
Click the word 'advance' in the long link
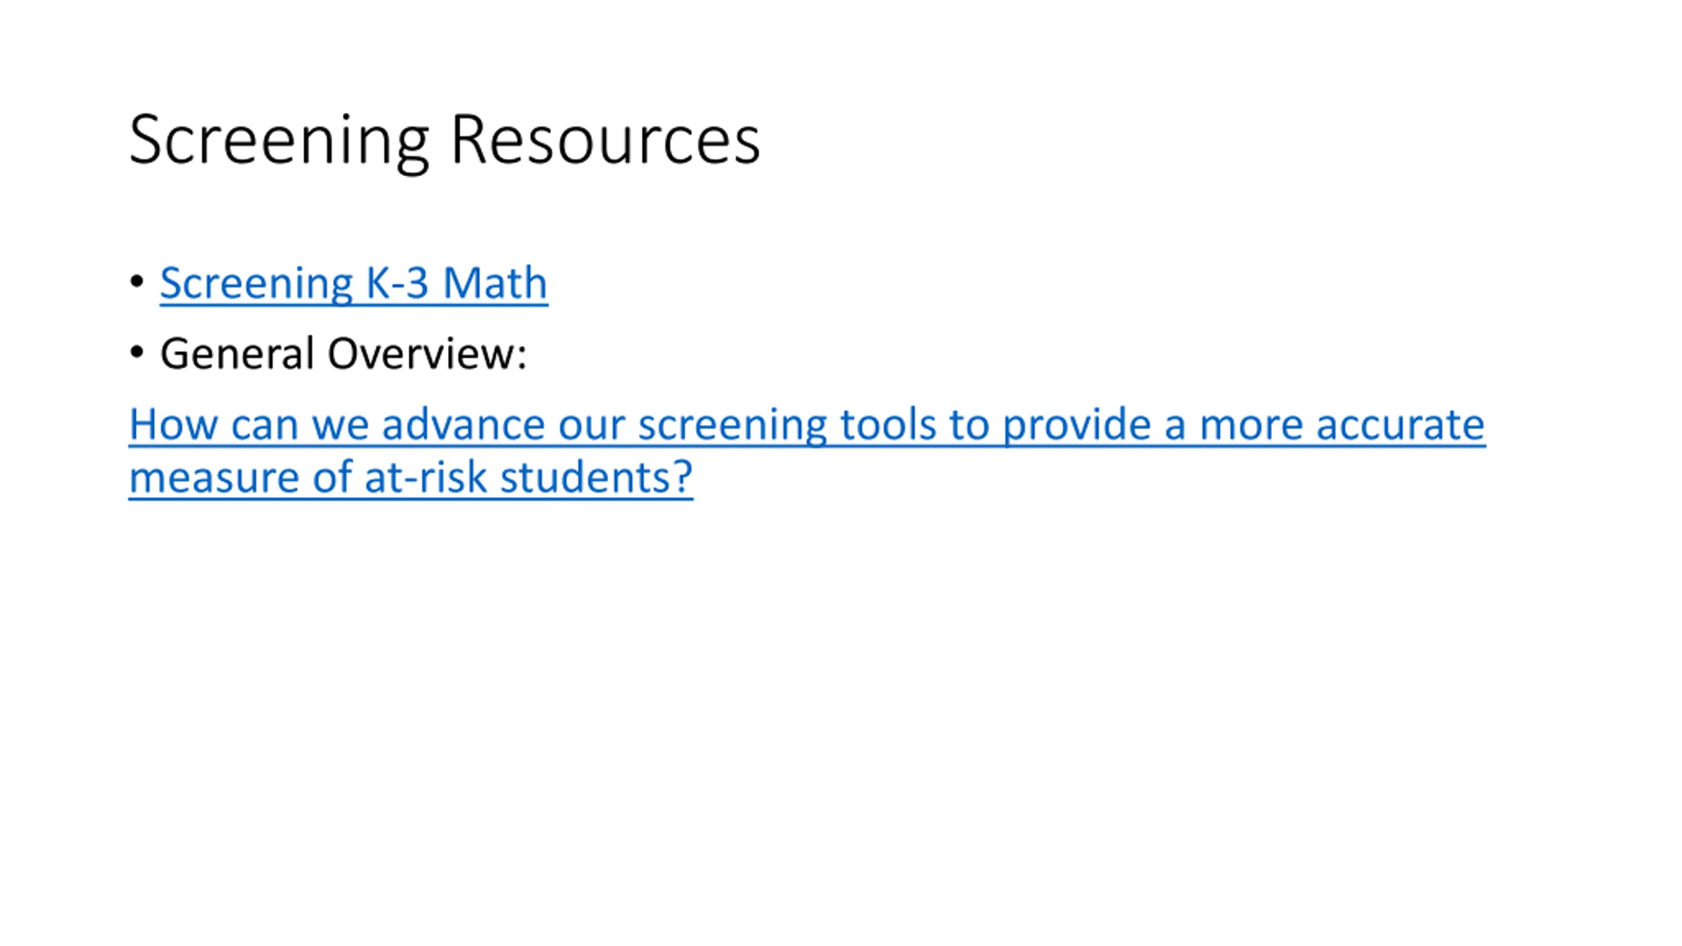463,425
